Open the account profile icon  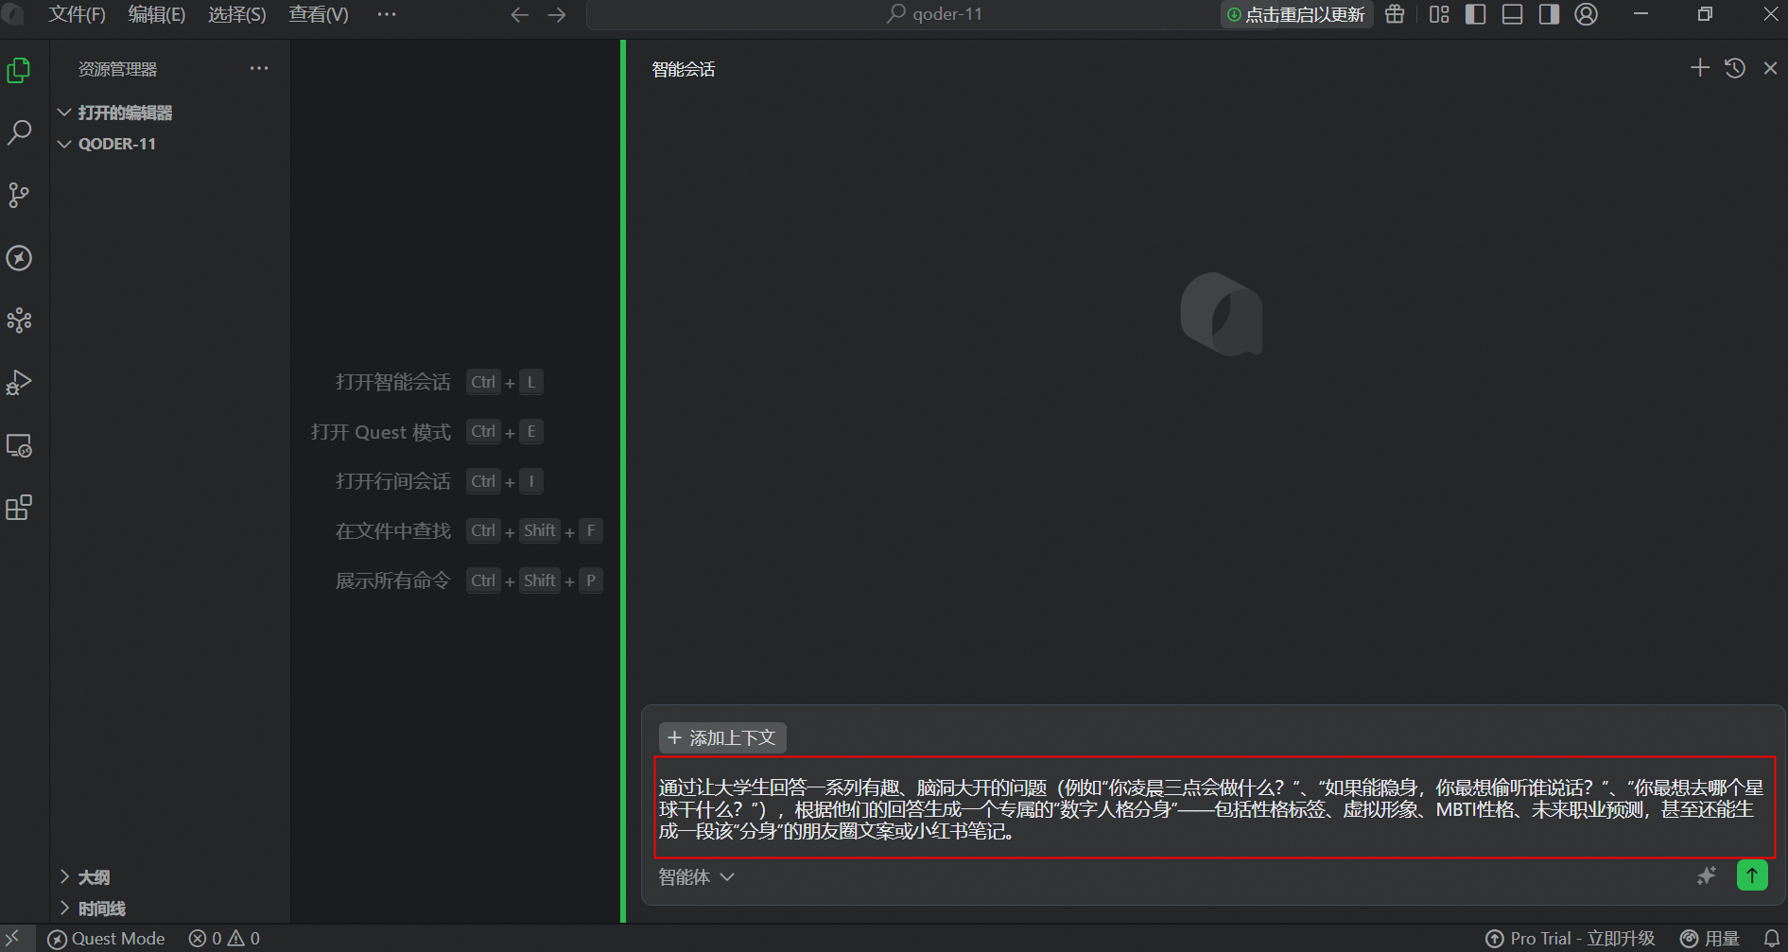pyautogui.click(x=1587, y=14)
